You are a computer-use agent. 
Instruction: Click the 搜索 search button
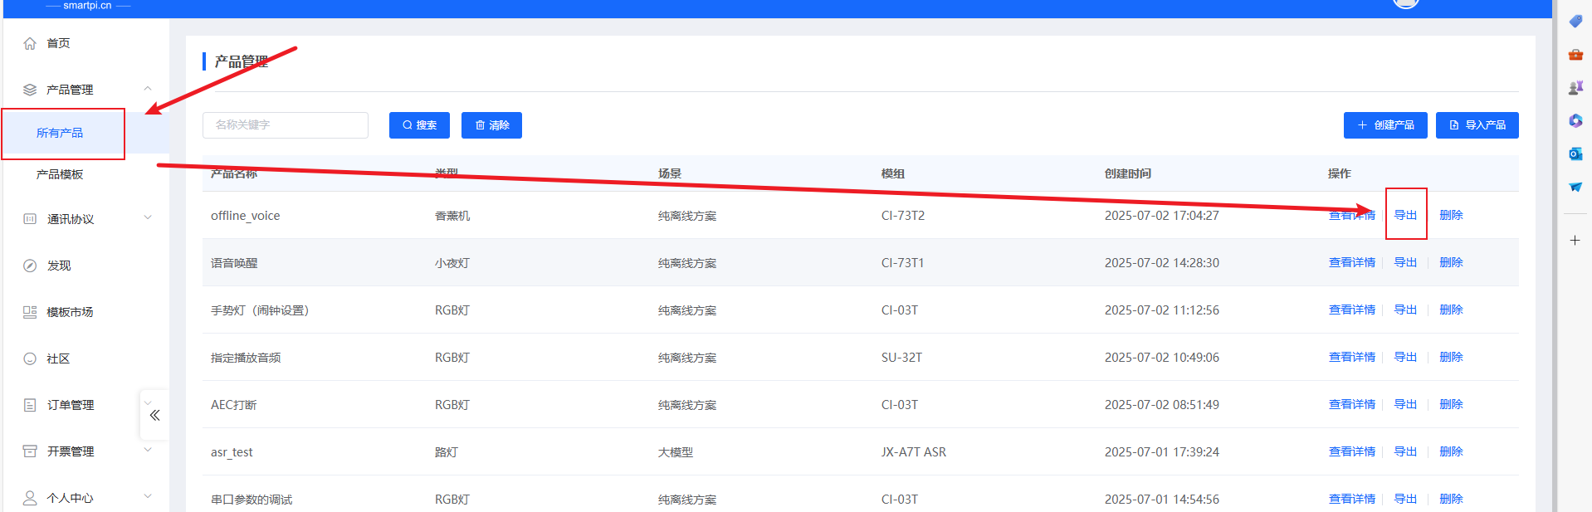click(x=419, y=125)
